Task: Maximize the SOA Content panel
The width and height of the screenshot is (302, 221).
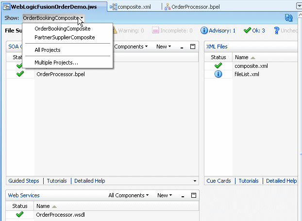Action: point(193,47)
